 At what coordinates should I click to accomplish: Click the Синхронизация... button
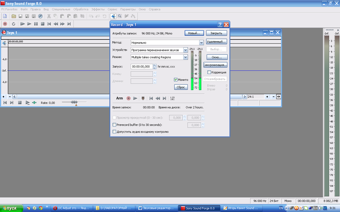[x=215, y=65]
